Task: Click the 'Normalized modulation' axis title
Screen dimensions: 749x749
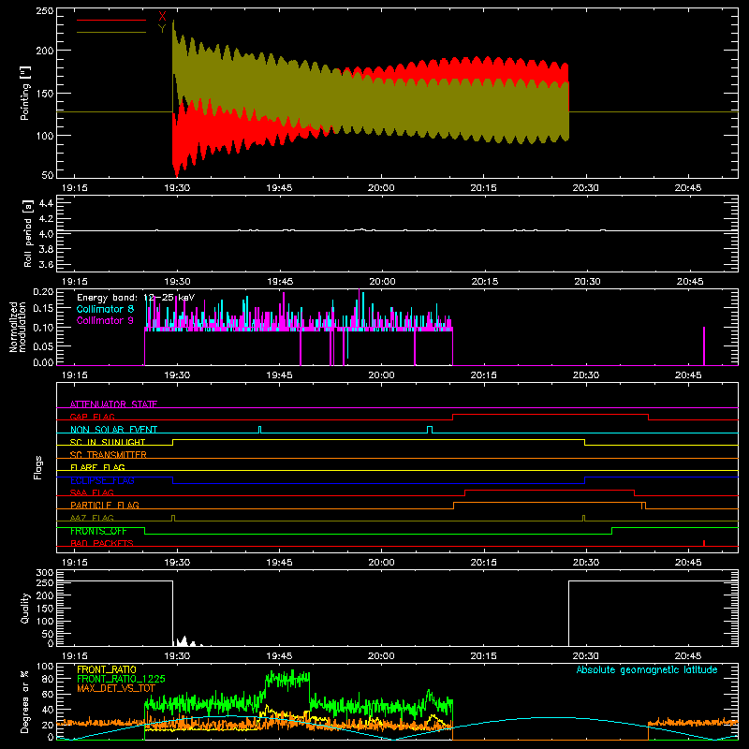Action: (x=18, y=327)
